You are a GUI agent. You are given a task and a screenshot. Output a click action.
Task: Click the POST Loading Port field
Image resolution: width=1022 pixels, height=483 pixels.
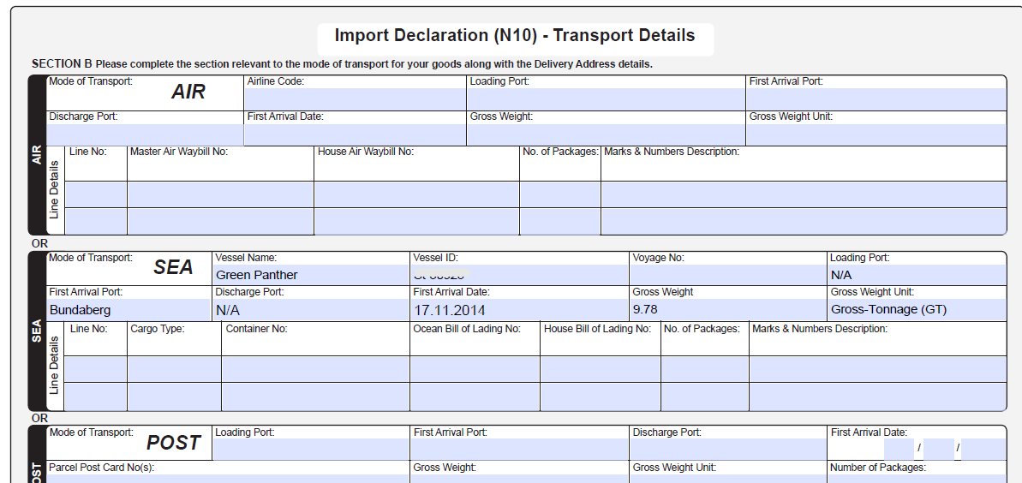[311, 449]
